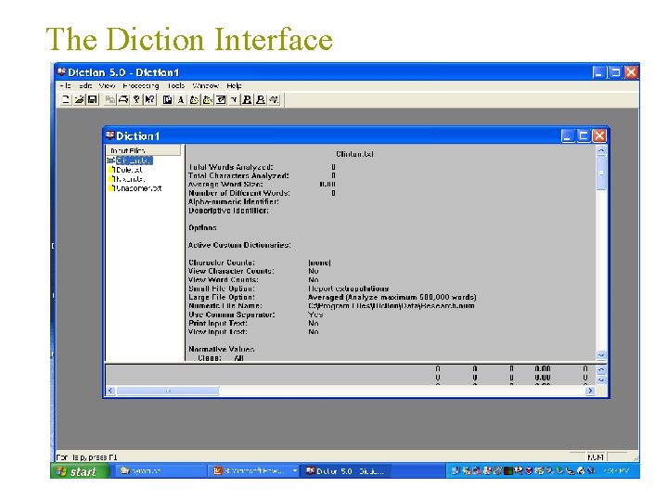Click the report pane's scroll up arrow
The image size is (668, 501).
[600, 150]
